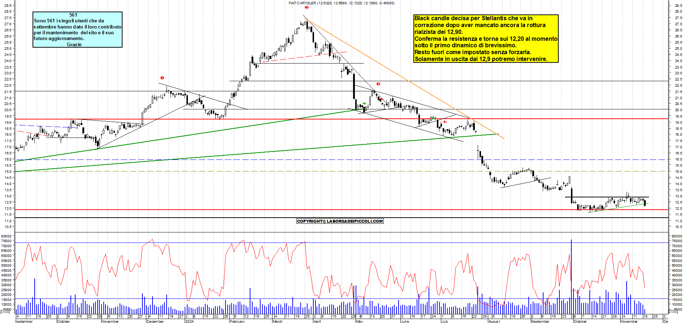Click the bold 561 heading

tap(73, 15)
